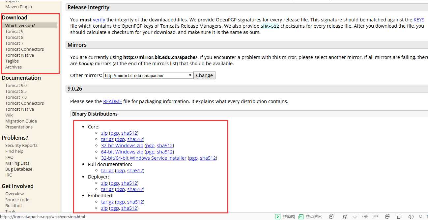This screenshot has height=220, width=428.
Task: Open the verify integrity link
Action: tap(99, 20)
